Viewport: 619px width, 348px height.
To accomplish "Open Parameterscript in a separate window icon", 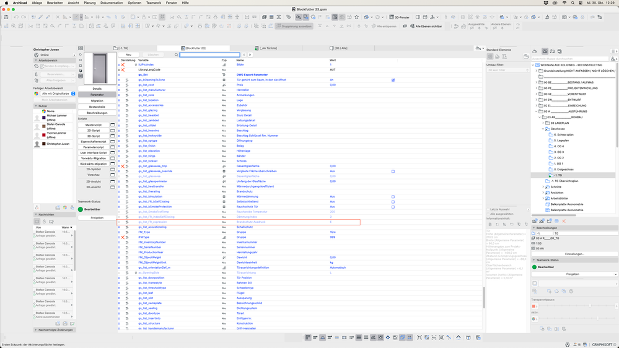I will coord(113,147).
